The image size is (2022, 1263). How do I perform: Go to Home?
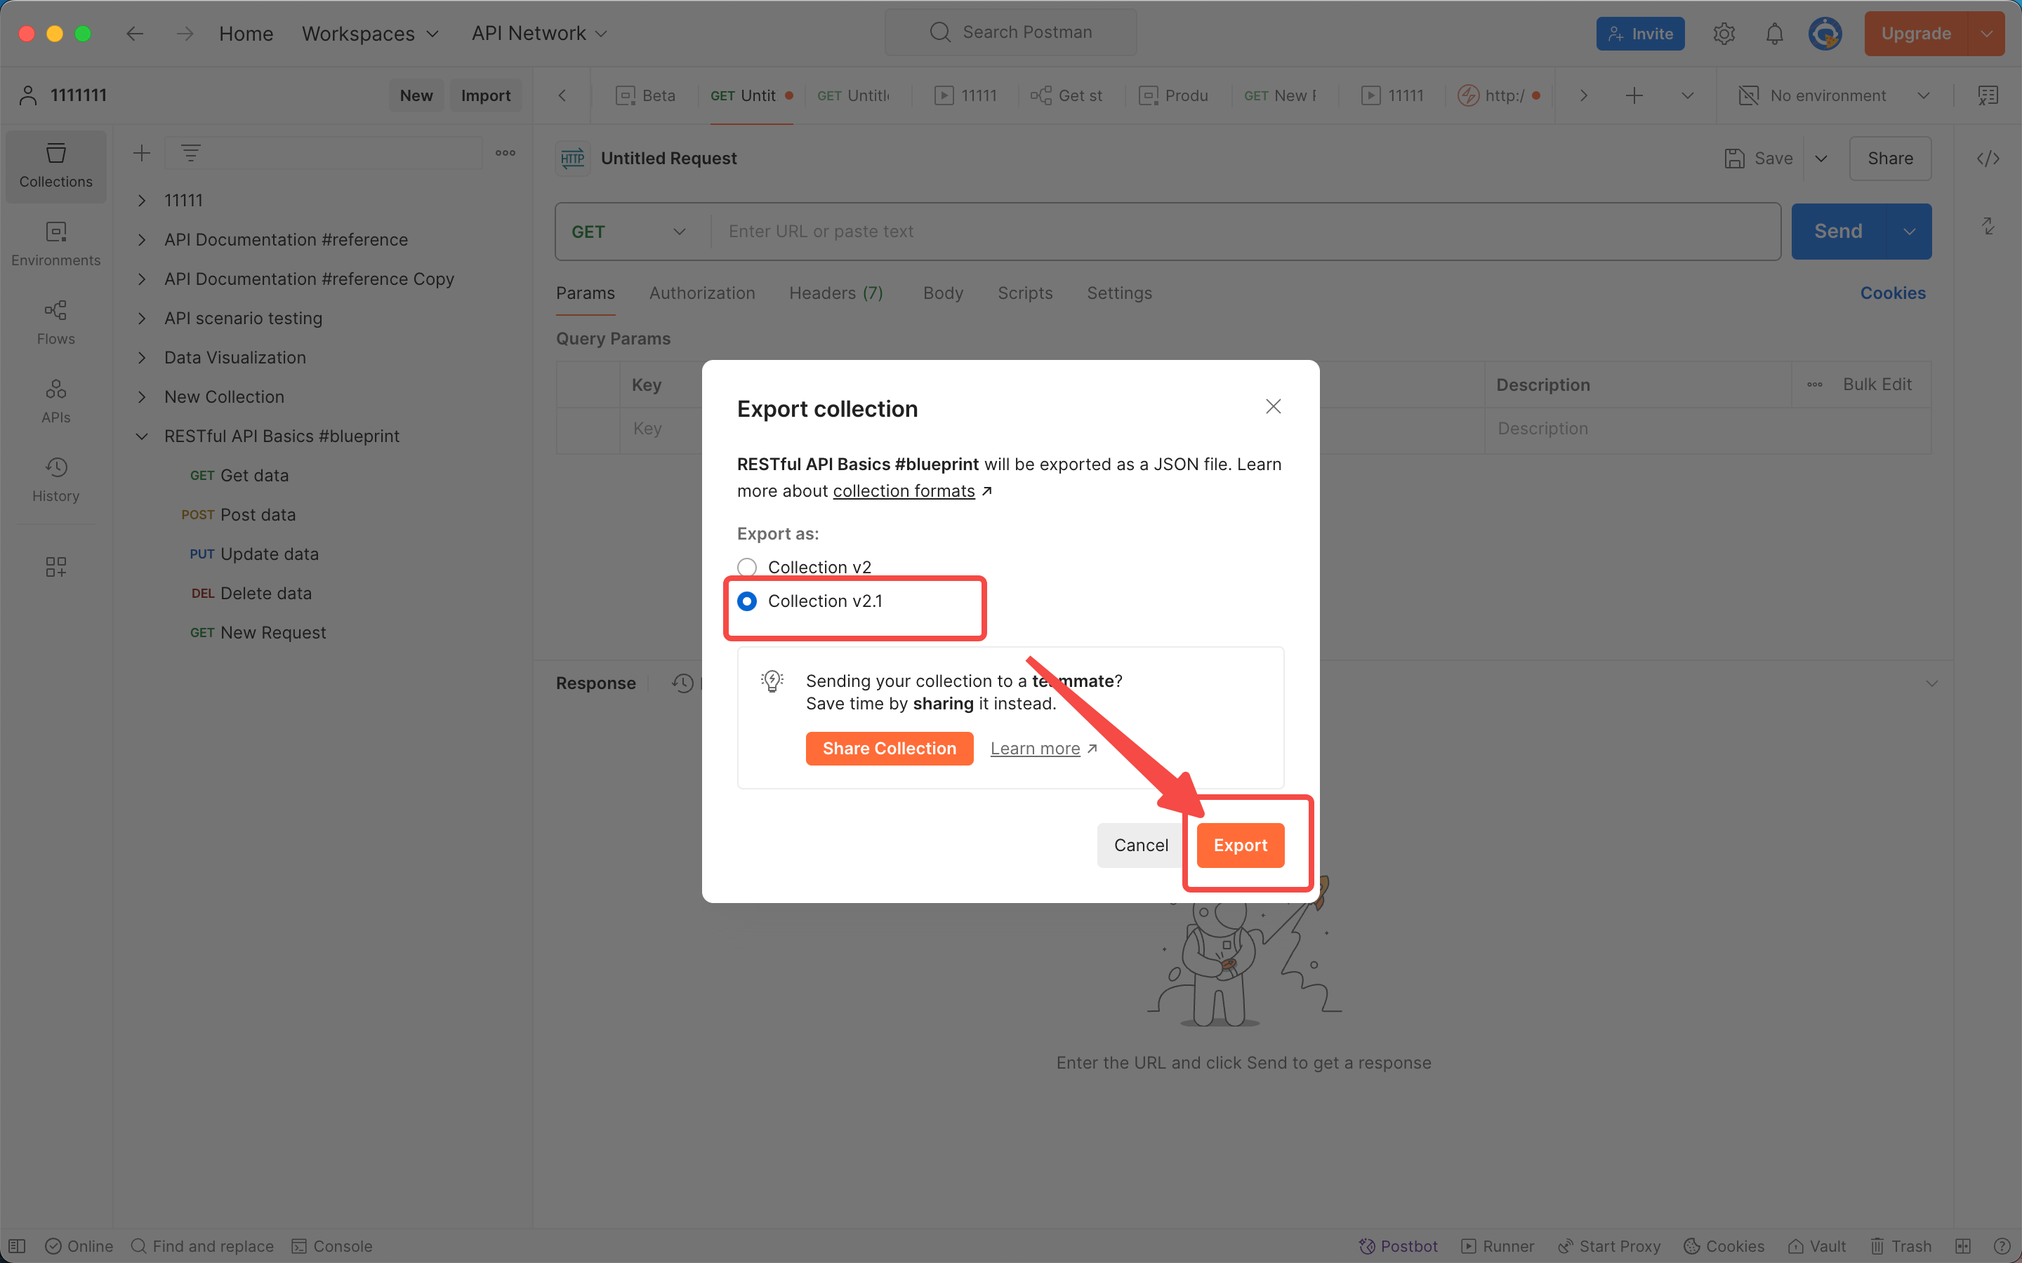pos(246,34)
